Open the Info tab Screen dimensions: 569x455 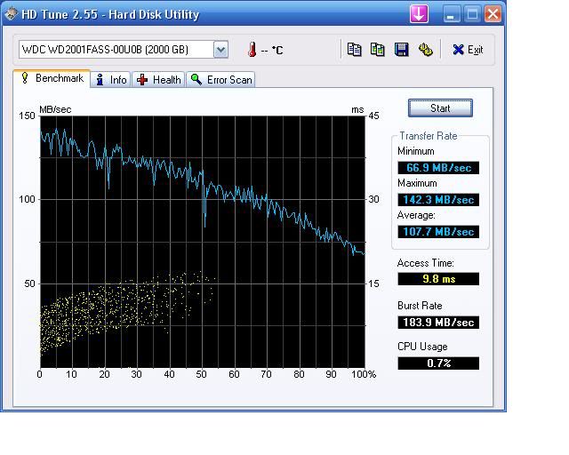pos(111,79)
